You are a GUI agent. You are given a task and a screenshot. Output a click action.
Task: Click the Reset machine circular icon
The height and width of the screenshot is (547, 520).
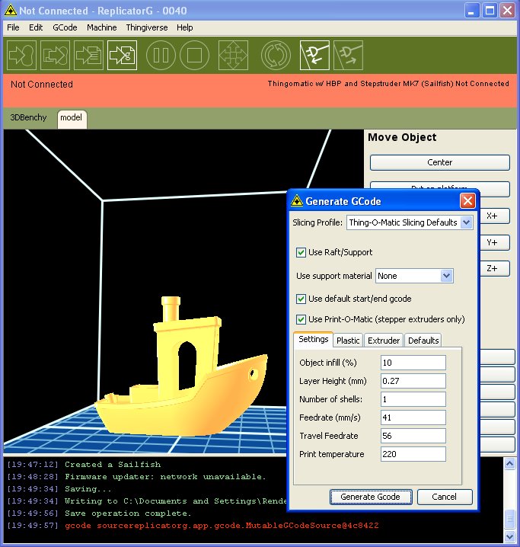[276, 55]
